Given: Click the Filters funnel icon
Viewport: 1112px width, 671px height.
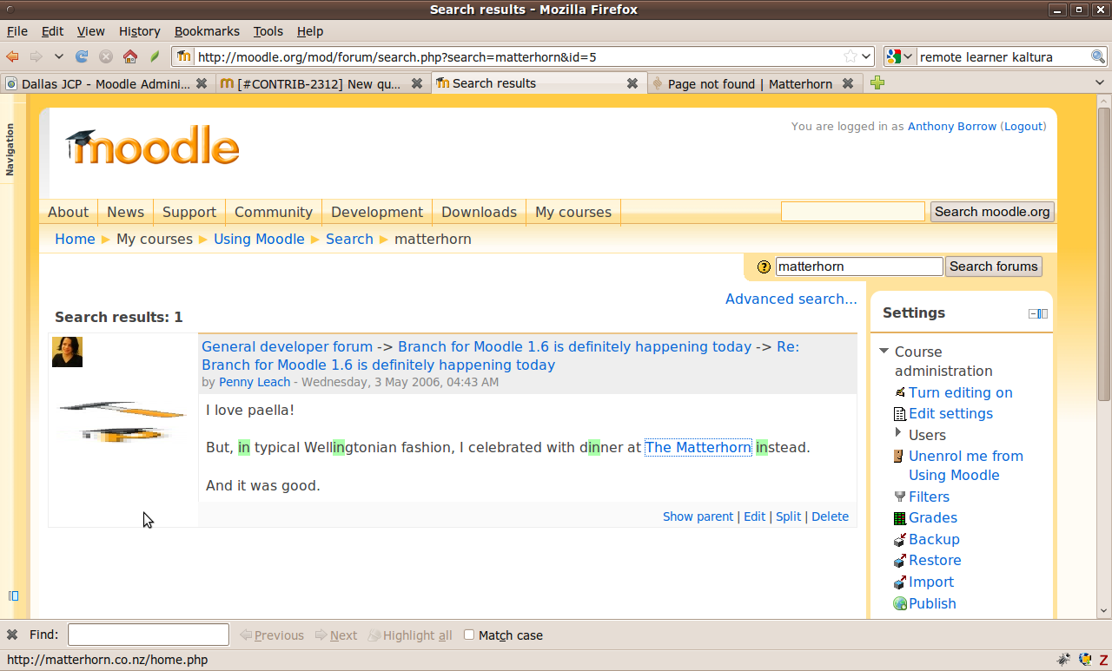Looking at the screenshot, I should 900,497.
